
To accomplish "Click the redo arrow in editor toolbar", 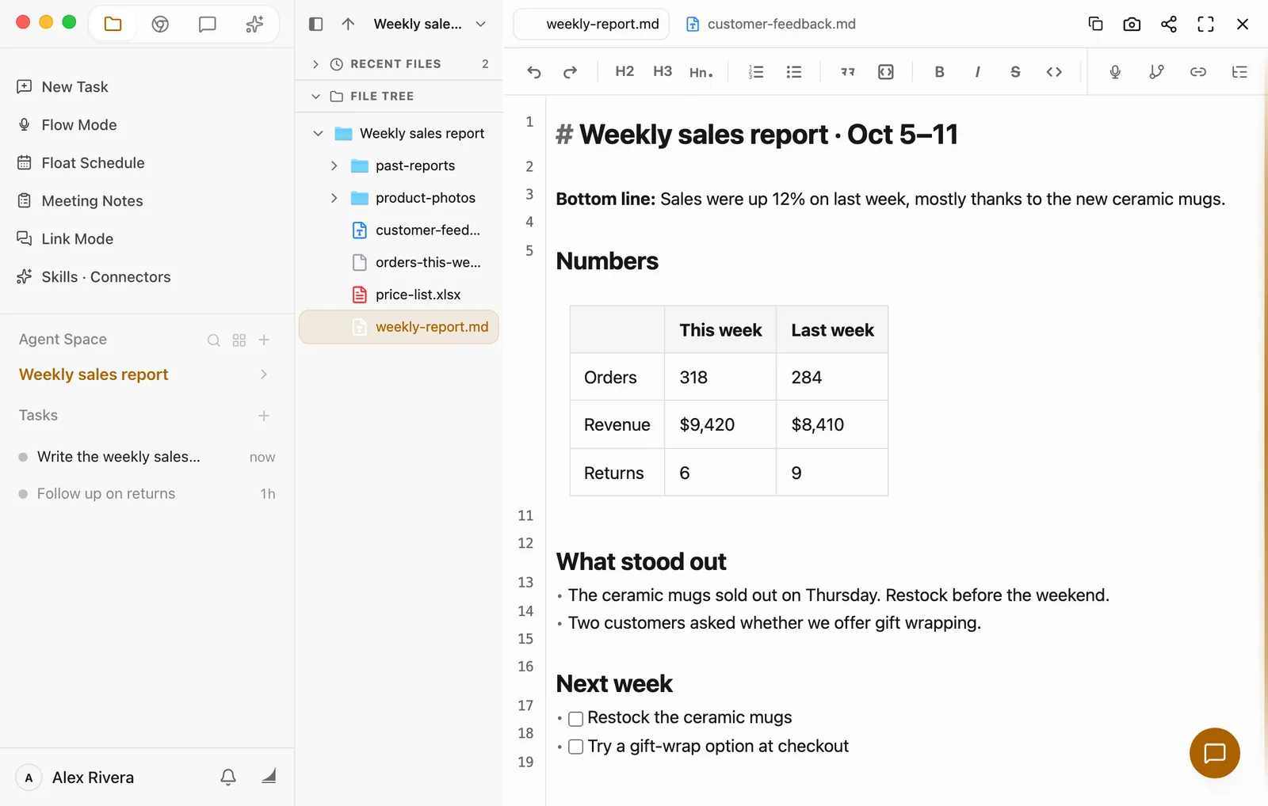I will pos(570,72).
